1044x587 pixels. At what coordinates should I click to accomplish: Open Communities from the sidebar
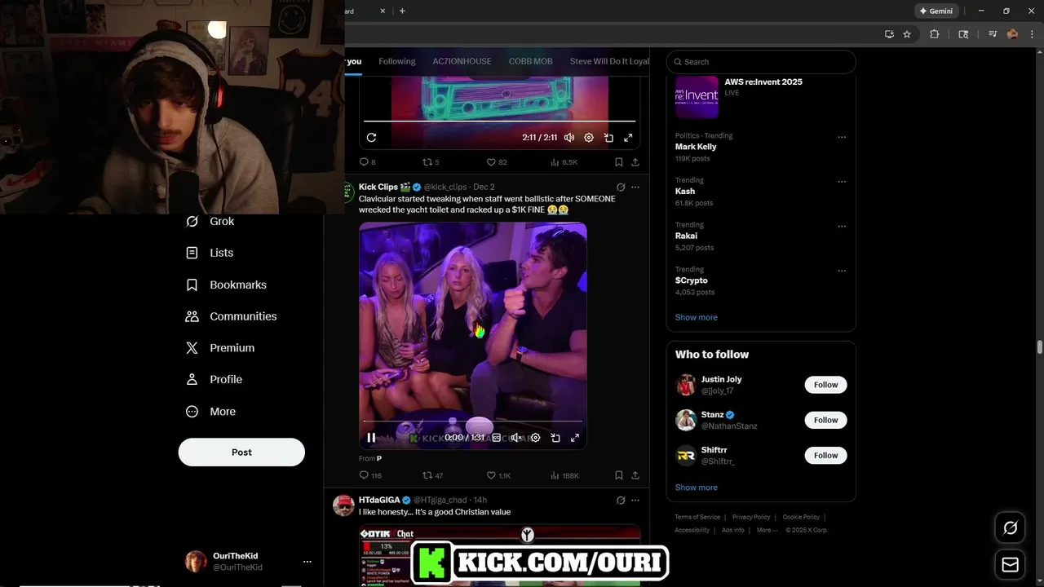coord(232,316)
